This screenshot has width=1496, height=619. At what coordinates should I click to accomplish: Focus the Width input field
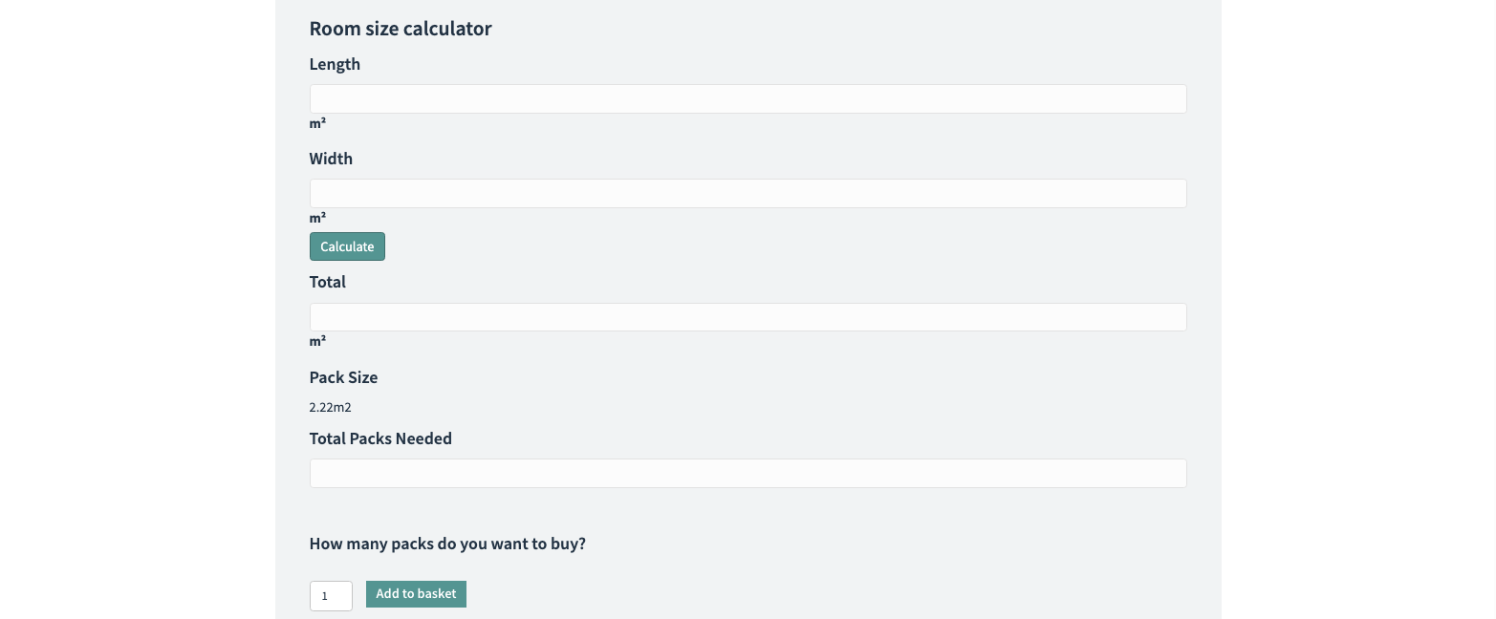(x=748, y=194)
